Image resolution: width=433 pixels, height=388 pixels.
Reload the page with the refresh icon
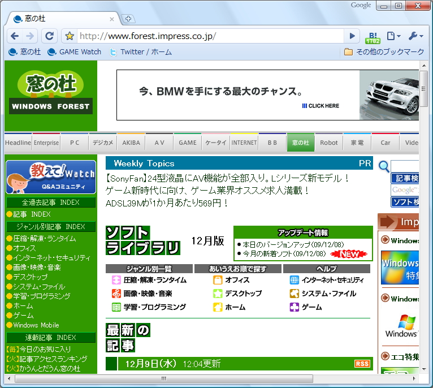click(49, 36)
